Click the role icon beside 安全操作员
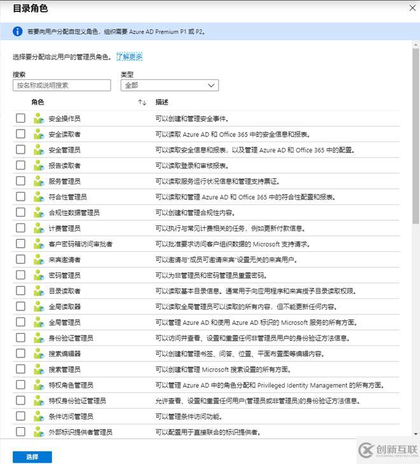The image size is (420, 464). click(39, 118)
